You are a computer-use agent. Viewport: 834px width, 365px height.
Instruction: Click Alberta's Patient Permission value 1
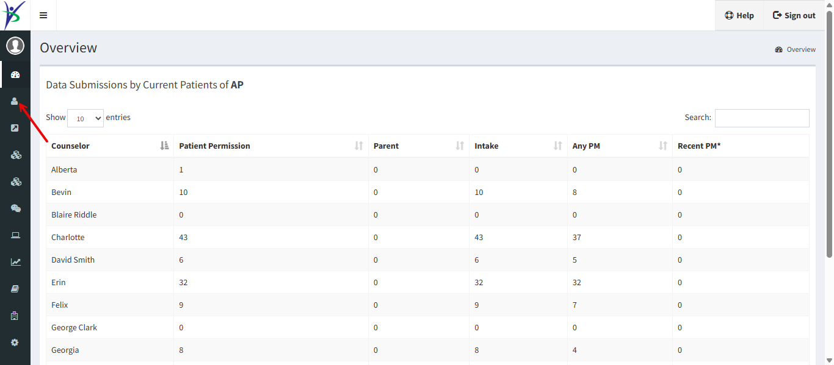181,169
